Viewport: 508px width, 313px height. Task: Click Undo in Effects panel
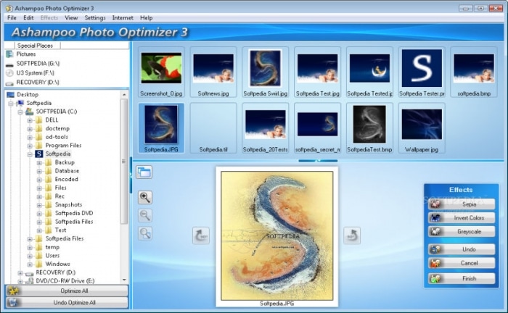point(462,249)
